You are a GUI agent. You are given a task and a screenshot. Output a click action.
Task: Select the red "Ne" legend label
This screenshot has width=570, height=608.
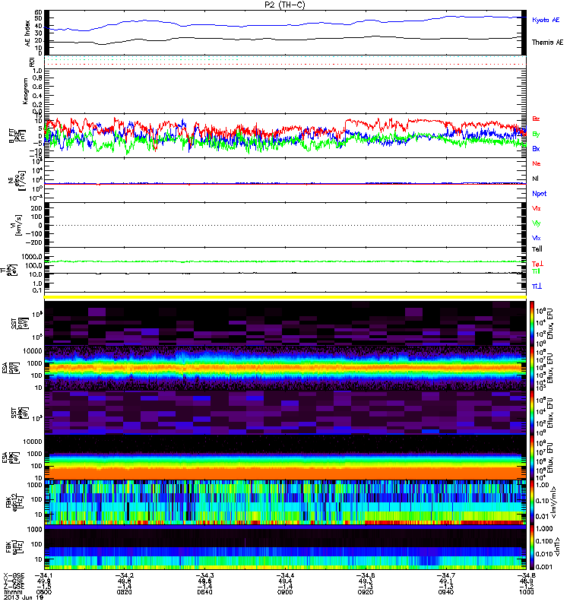click(537, 163)
